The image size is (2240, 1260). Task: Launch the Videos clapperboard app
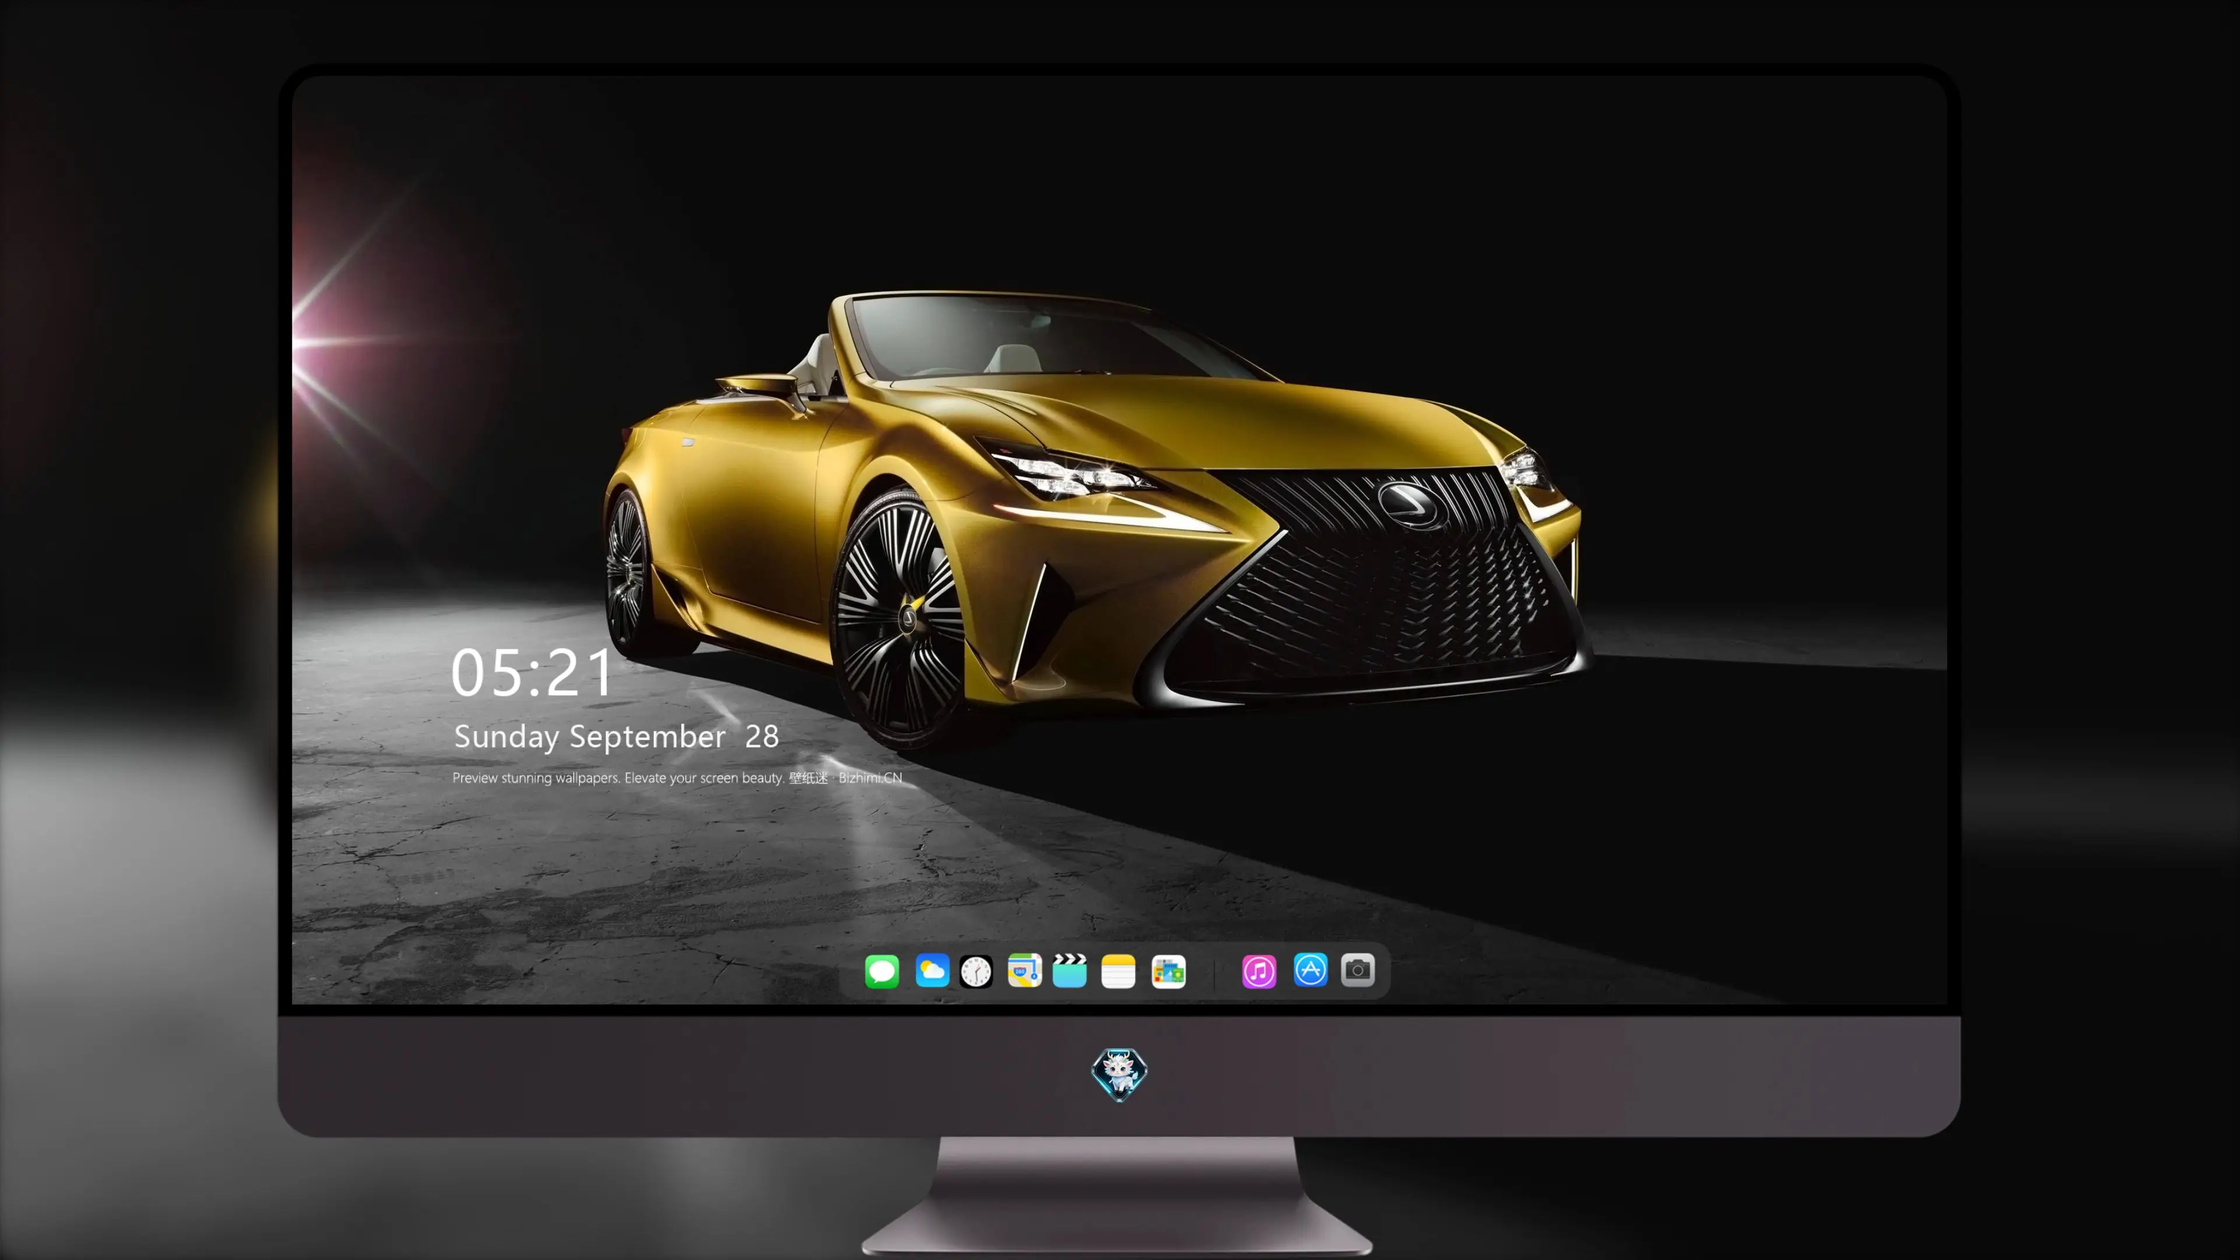click(x=1070, y=971)
